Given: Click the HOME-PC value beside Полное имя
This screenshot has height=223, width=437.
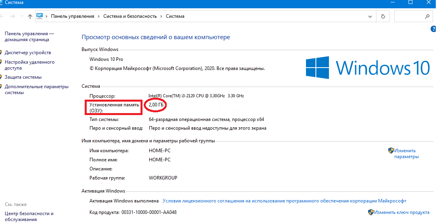Looking at the screenshot, I should point(160,160).
